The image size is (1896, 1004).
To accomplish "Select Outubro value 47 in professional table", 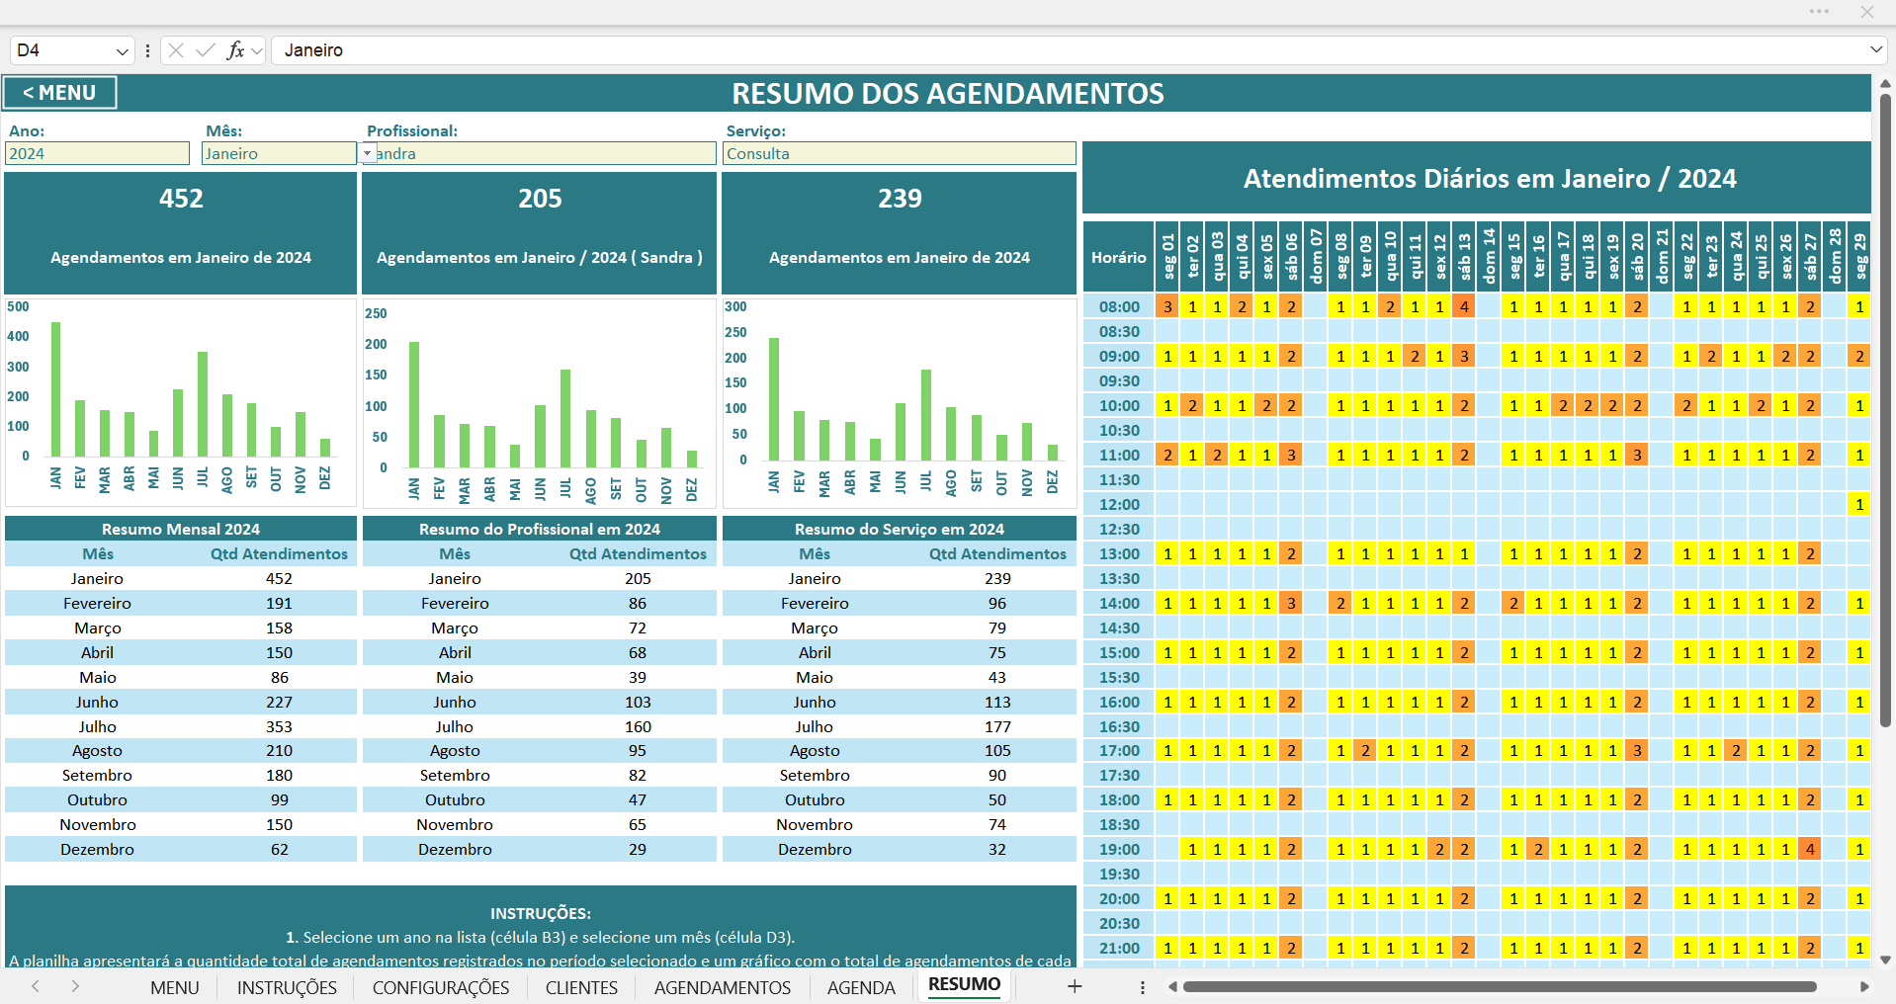I will (x=638, y=799).
